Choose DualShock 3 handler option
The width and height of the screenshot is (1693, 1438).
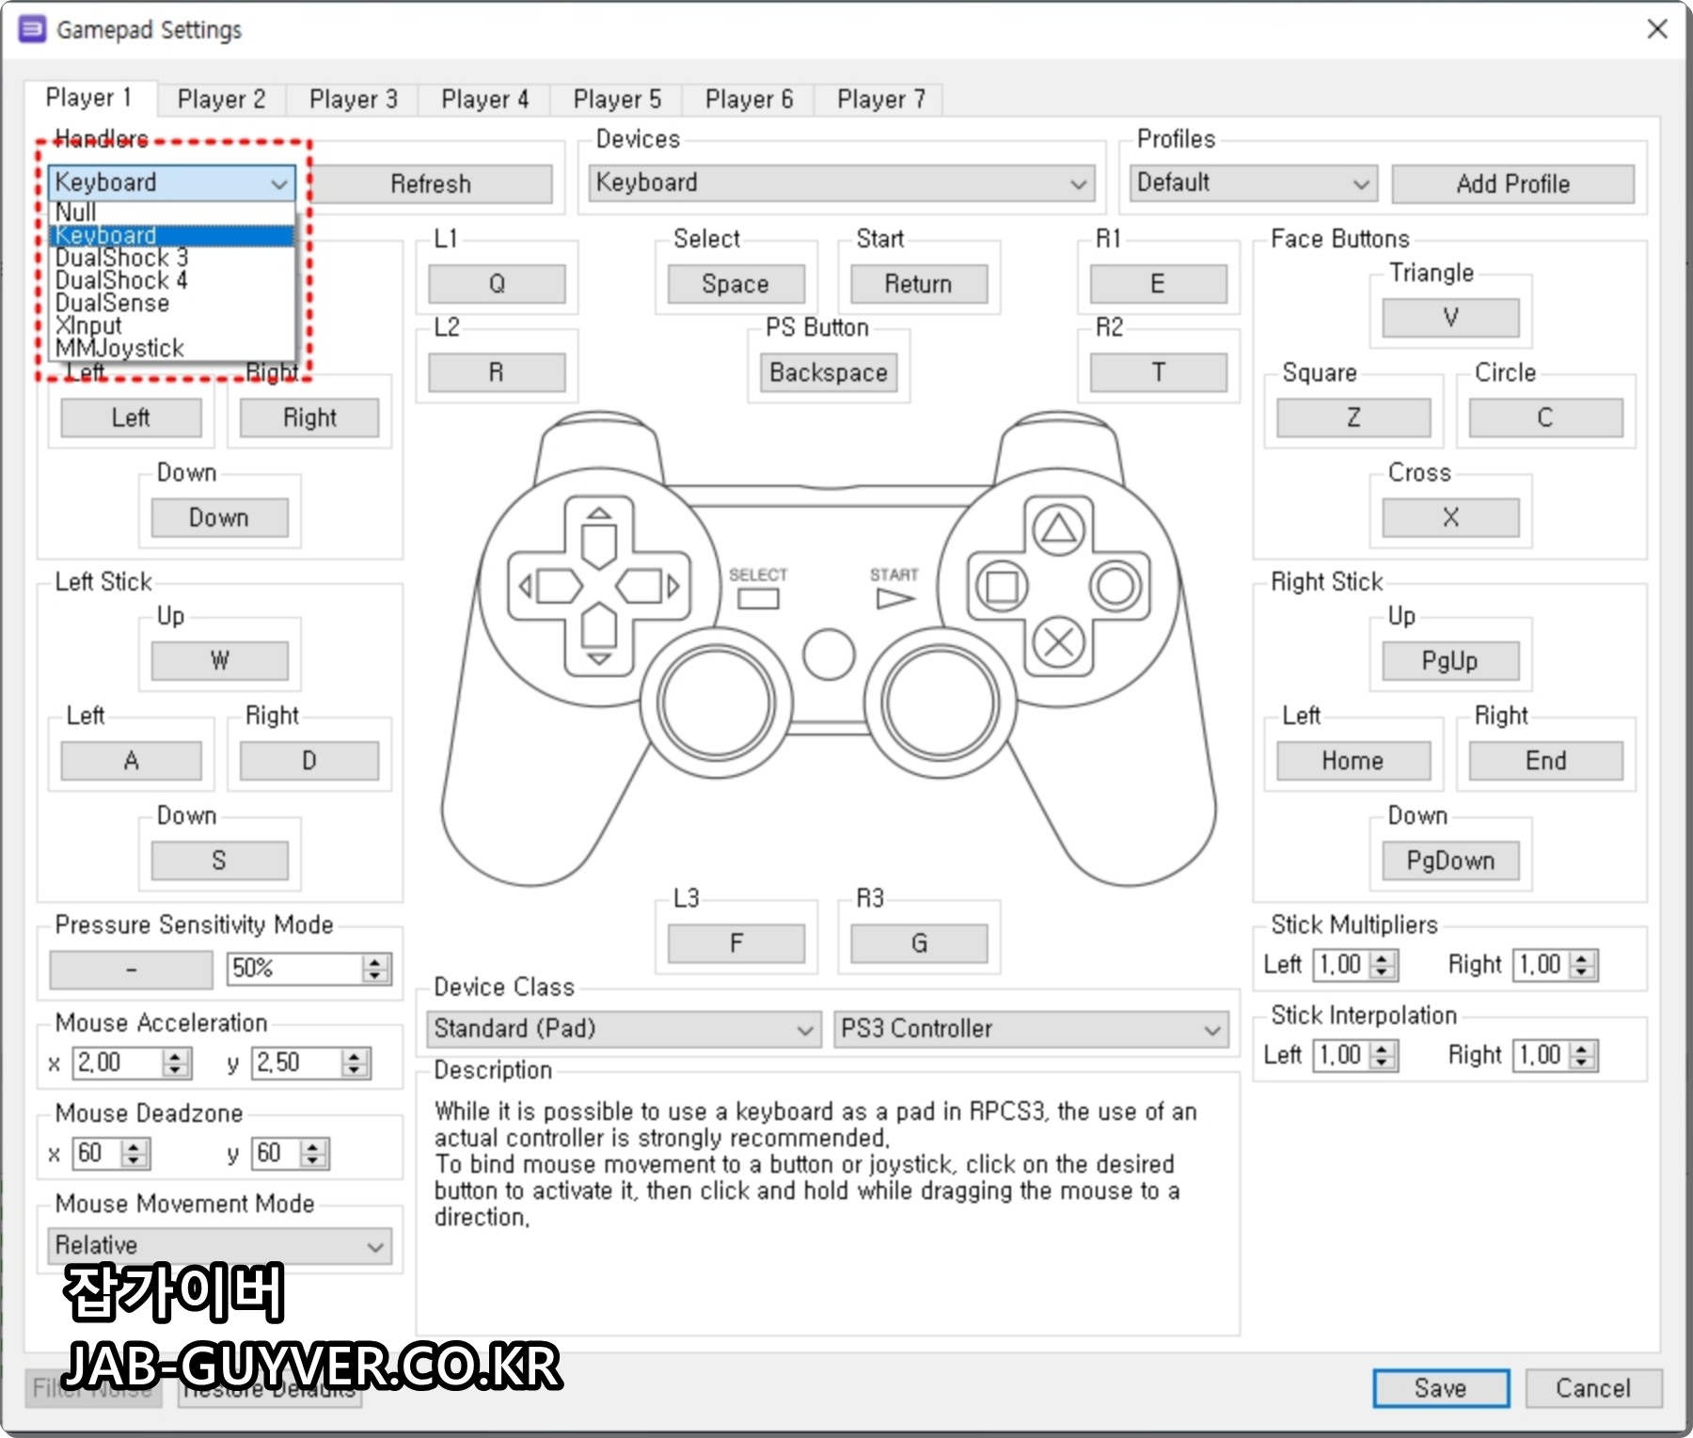click(172, 258)
